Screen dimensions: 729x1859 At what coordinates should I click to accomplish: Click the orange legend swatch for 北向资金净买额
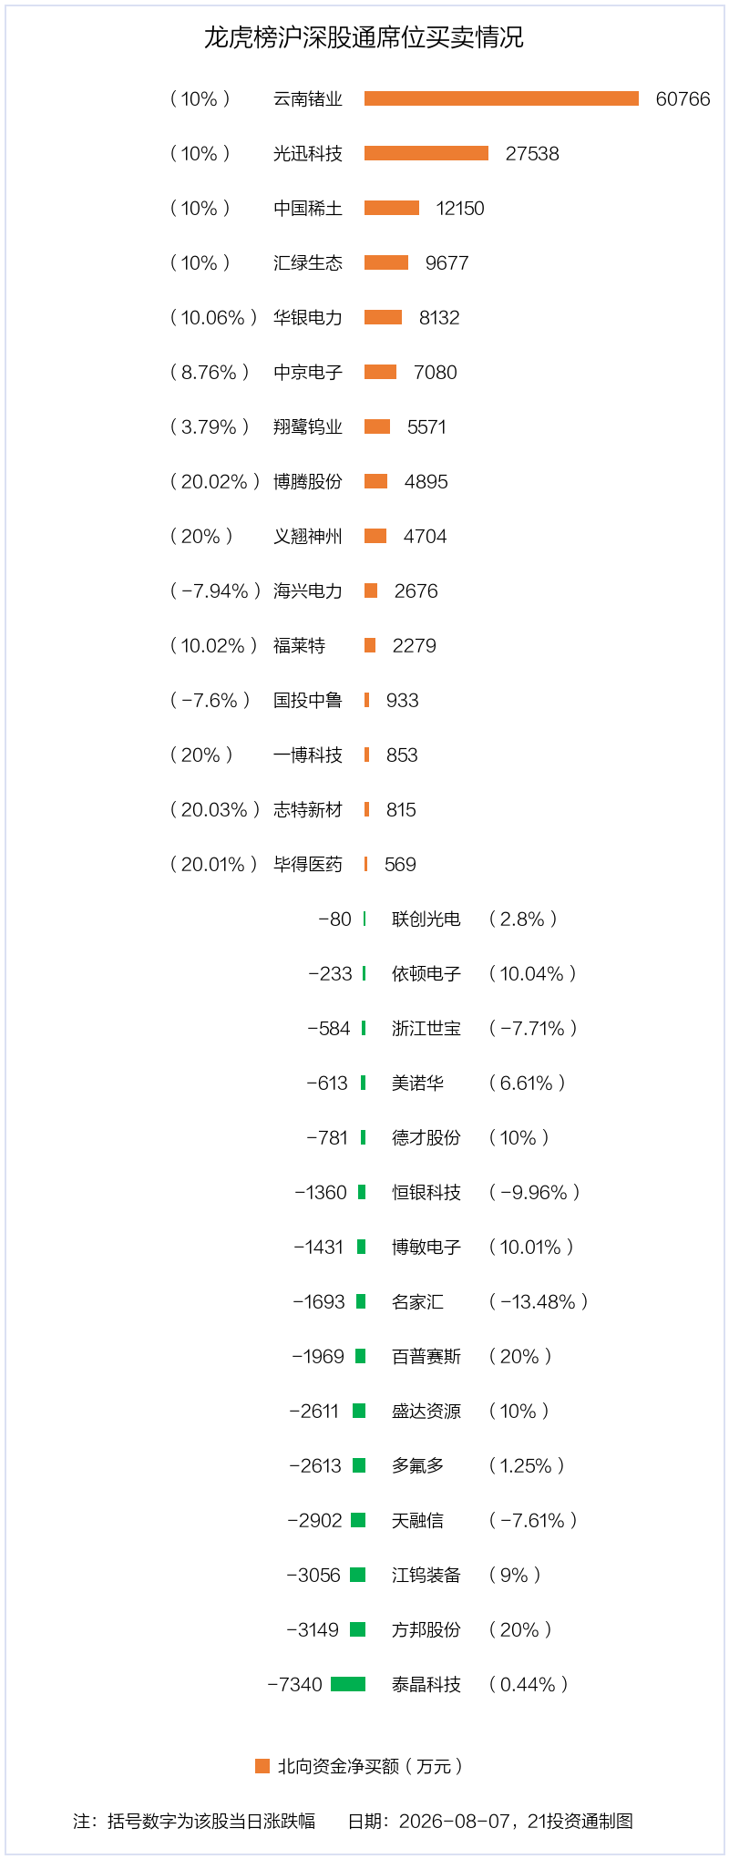pos(262,1766)
